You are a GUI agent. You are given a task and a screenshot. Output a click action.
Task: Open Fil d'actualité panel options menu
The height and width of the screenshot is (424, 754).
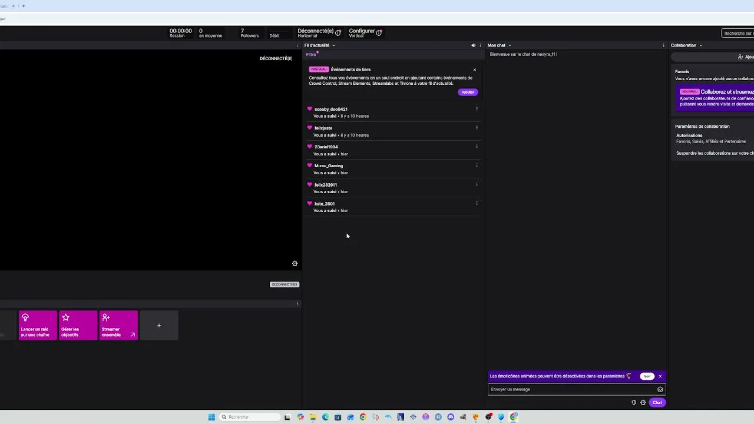480,45
